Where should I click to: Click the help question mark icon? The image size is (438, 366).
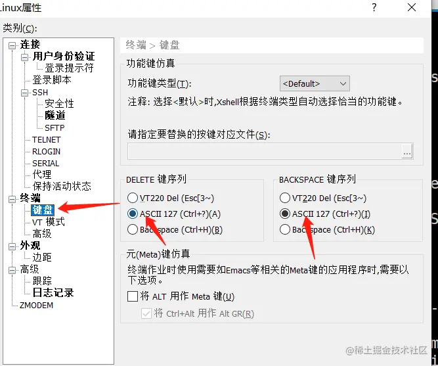coord(374,7)
